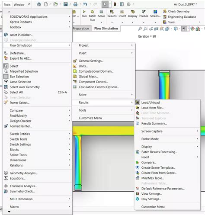
Task: Open dropdown arrow next to Select tool
Action: point(110,4)
